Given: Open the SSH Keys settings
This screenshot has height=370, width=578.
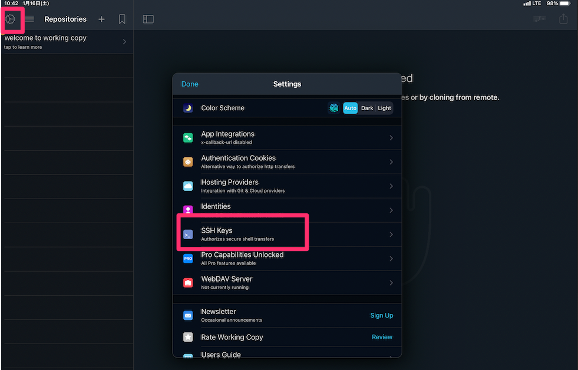Looking at the screenshot, I should [287, 234].
